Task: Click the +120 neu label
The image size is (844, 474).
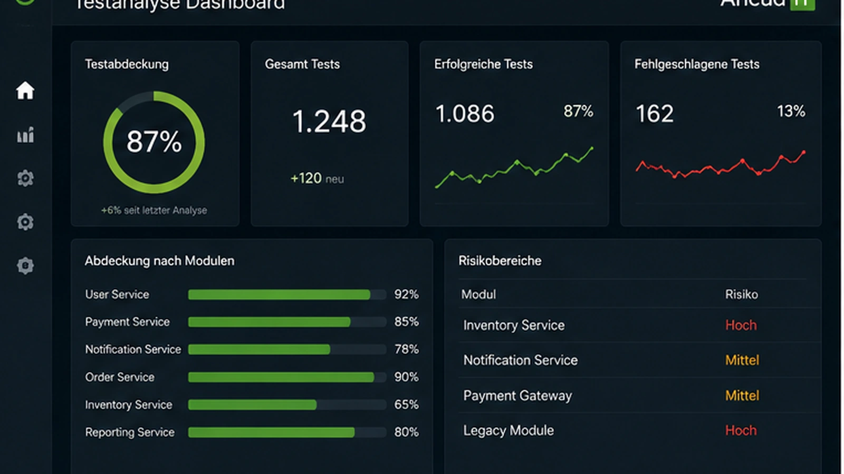Action: pyautogui.click(x=317, y=179)
